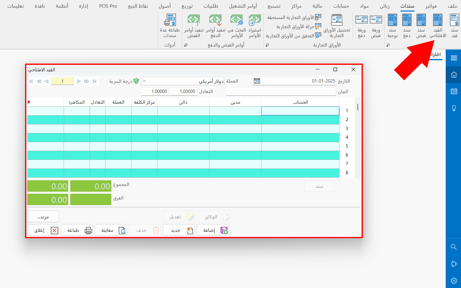The width and height of the screenshot is (461, 288).
Task: Click the calendar icon beside the date field
Action: click(x=257, y=81)
